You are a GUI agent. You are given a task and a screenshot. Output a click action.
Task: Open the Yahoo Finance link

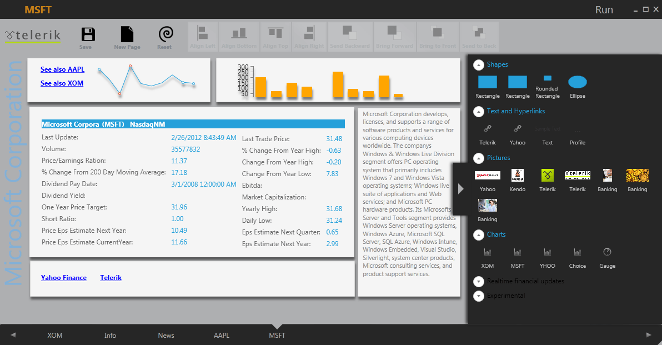coord(64,277)
